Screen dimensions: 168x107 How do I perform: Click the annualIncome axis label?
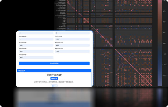(x=60, y=5)
